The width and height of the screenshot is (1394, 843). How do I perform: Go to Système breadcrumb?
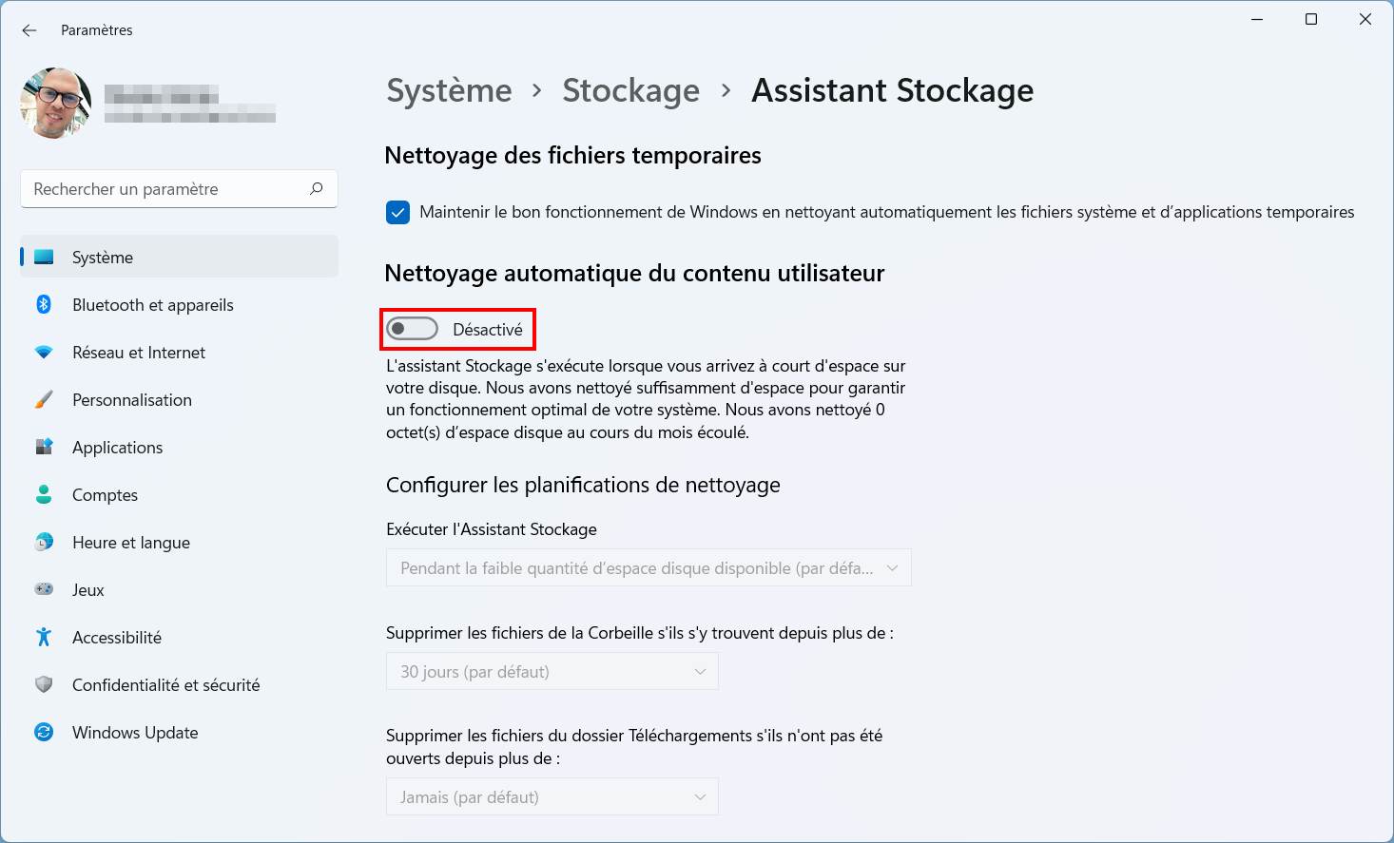449,90
